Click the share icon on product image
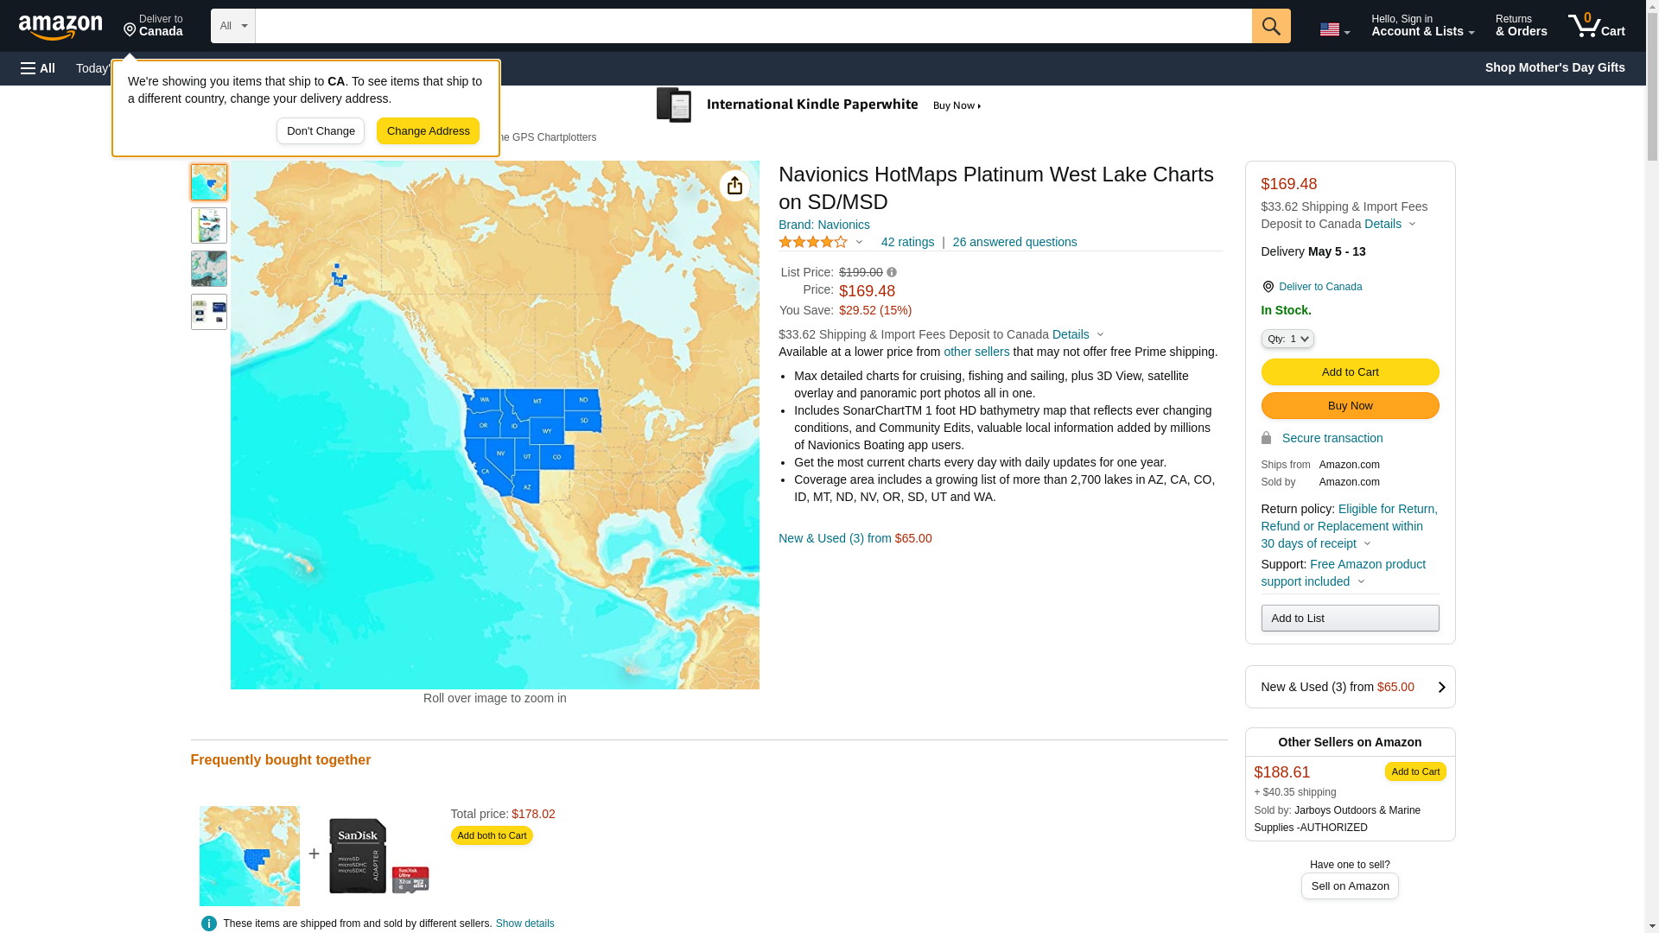The height and width of the screenshot is (933, 1659). pyautogui.click(x=734, y=186)
